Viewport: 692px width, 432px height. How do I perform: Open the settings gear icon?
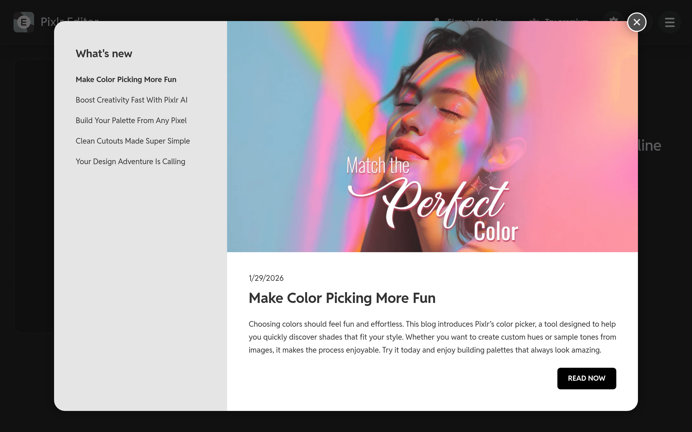pos(613,19)
